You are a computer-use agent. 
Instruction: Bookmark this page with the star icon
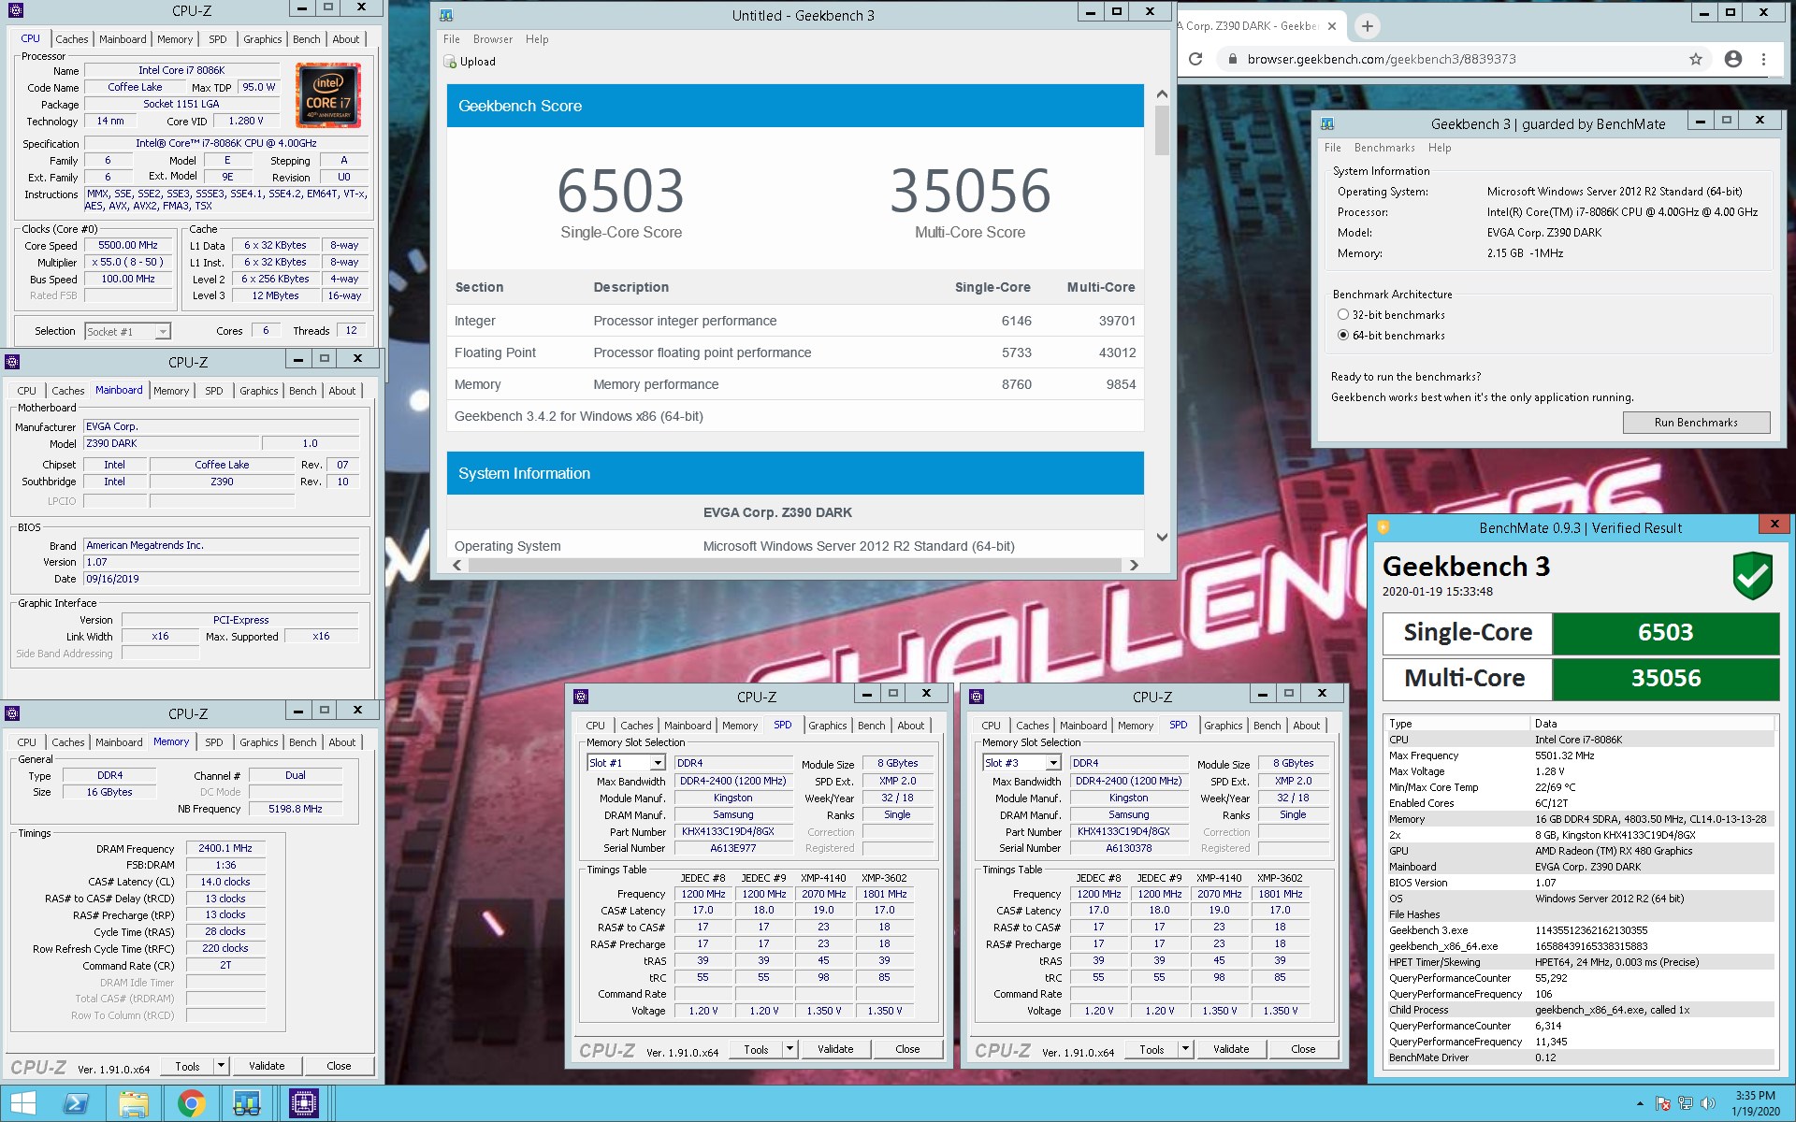tap(1696, 59)
